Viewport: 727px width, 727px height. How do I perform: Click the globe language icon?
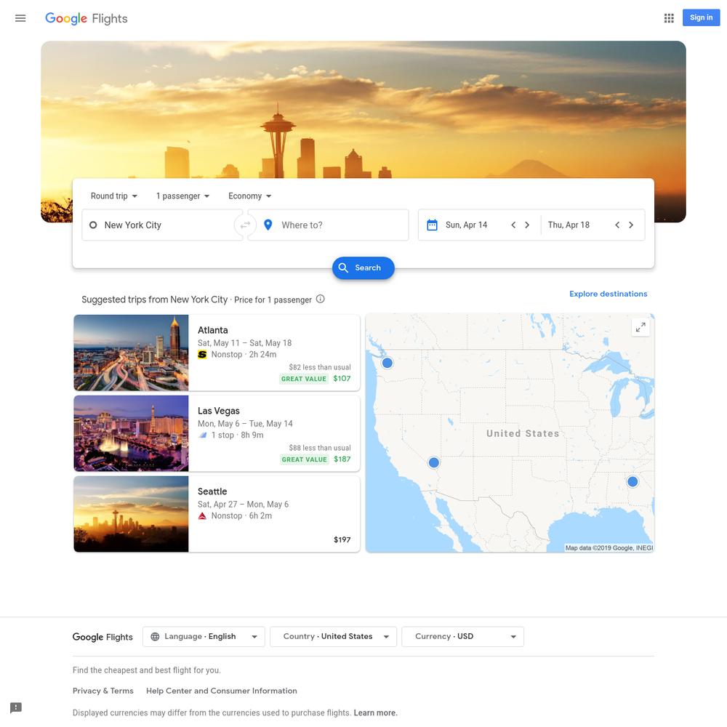(x=155, y=637)
